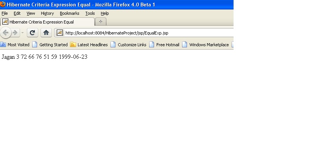The height and width of the screenshot is (166, 335).
Task: Click the Back navigation arrow
Action: tap(6, 33)
